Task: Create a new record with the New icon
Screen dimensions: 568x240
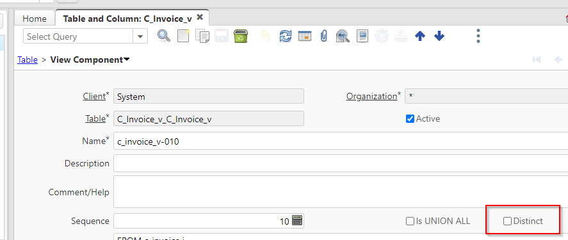Action: [x=183, y=36]
